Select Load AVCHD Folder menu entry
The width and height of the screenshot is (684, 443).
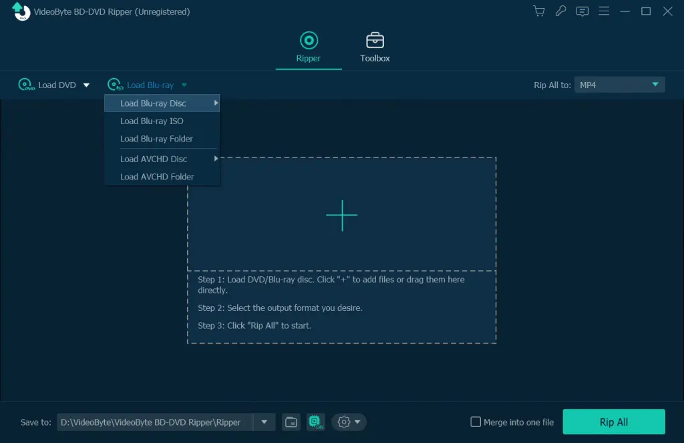pyautogui.click(x=157, y=177)
